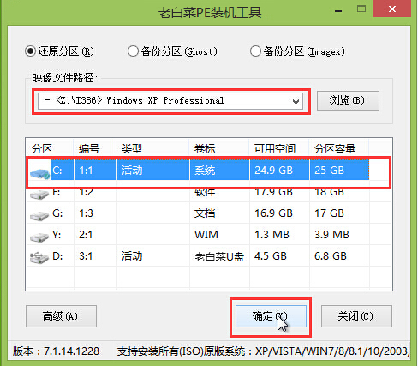
Task: Click the Windows XP Professional path combo box
Action: point(170,101)
